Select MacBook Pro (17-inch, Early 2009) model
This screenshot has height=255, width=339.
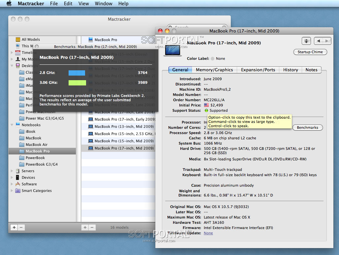coord(118,119)
